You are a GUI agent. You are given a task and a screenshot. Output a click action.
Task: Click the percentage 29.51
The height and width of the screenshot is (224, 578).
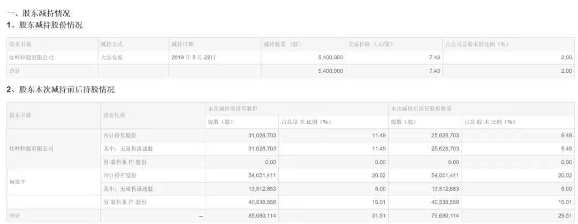coord(566,216)
